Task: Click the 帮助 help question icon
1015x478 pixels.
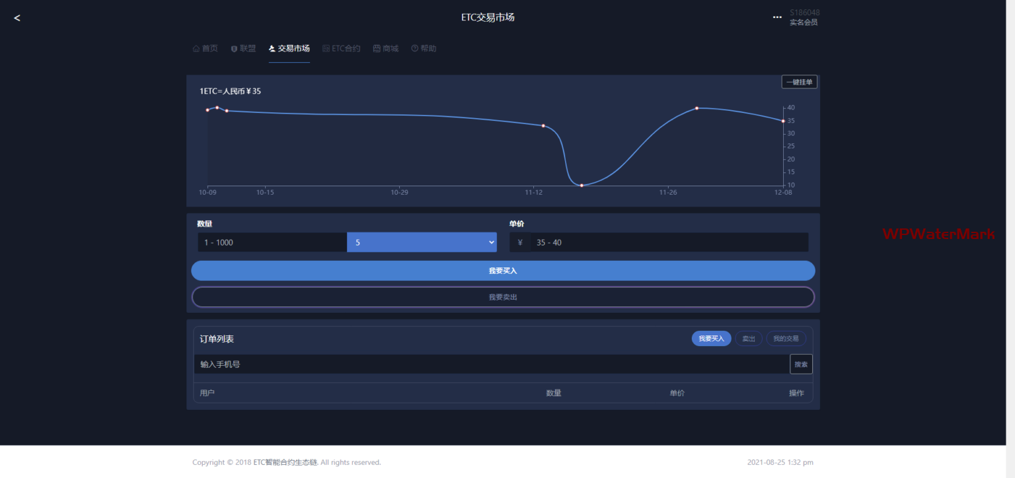Action: tap(414, 48)
